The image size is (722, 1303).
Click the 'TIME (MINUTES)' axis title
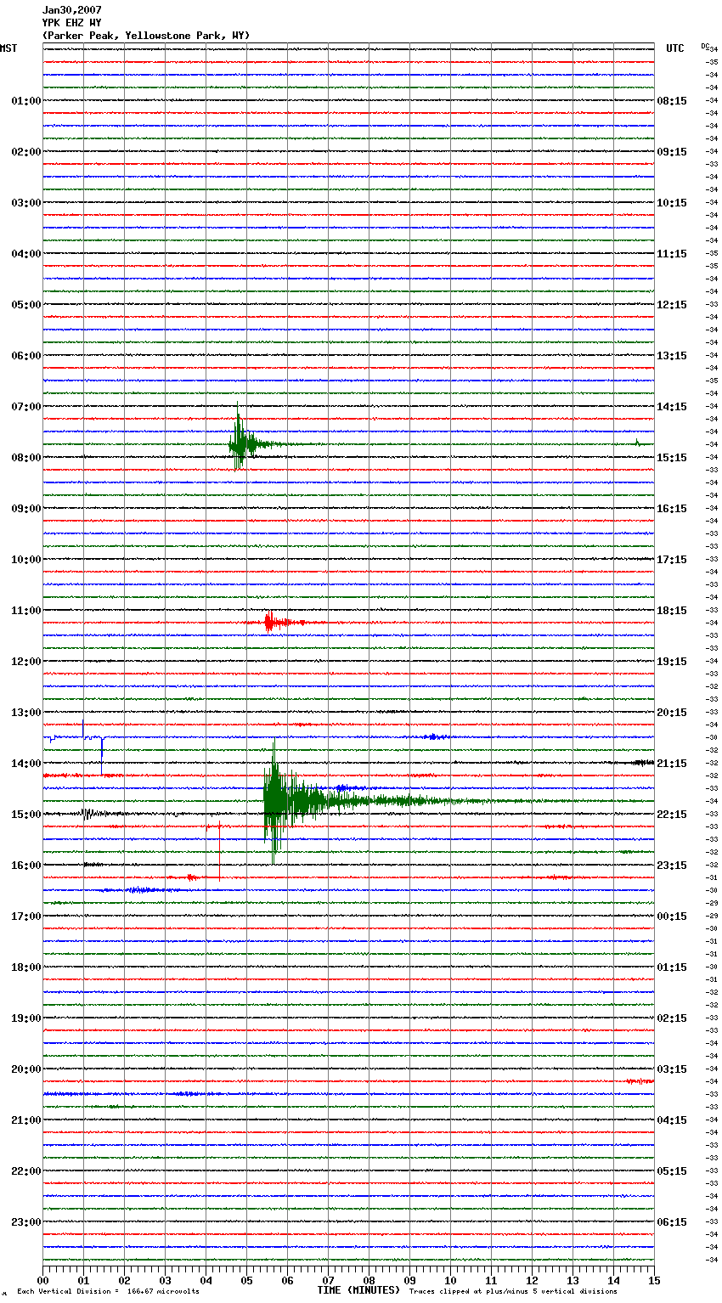point(358,1290)
